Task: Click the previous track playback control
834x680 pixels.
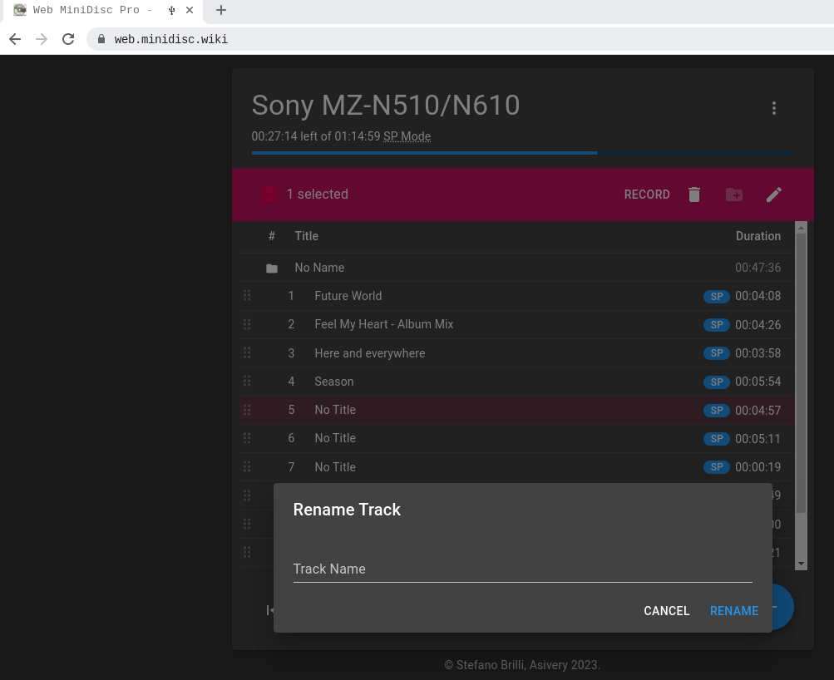Action: (x=270, y=610)
